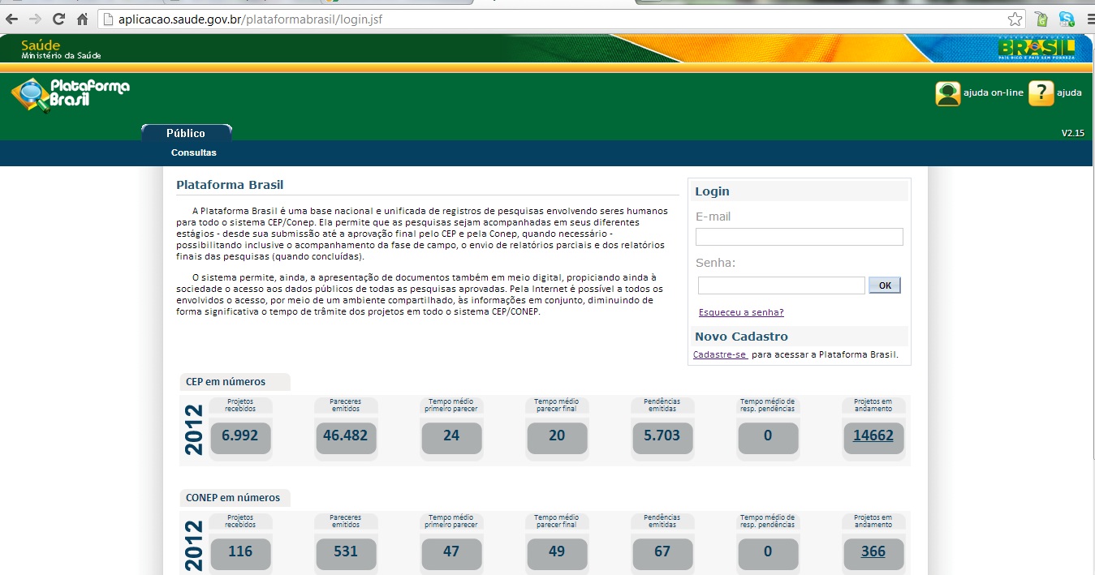
Task: Open the Consultas menu item
Action: click(x=194, y=152)
